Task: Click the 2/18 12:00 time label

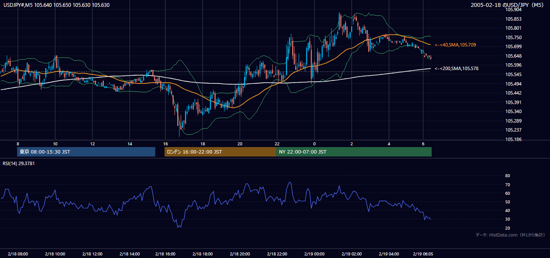Action: tap(92, 254)
